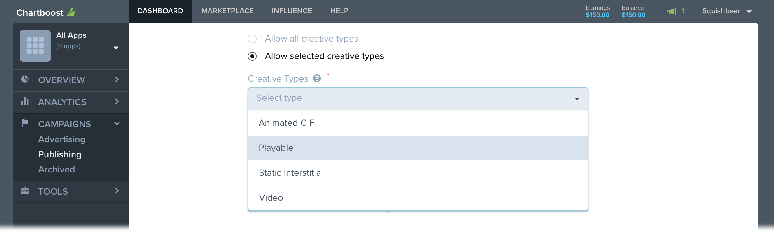Open the Squishbear account menu
This screenshot has width=774, height=232.
pos(727,11)
